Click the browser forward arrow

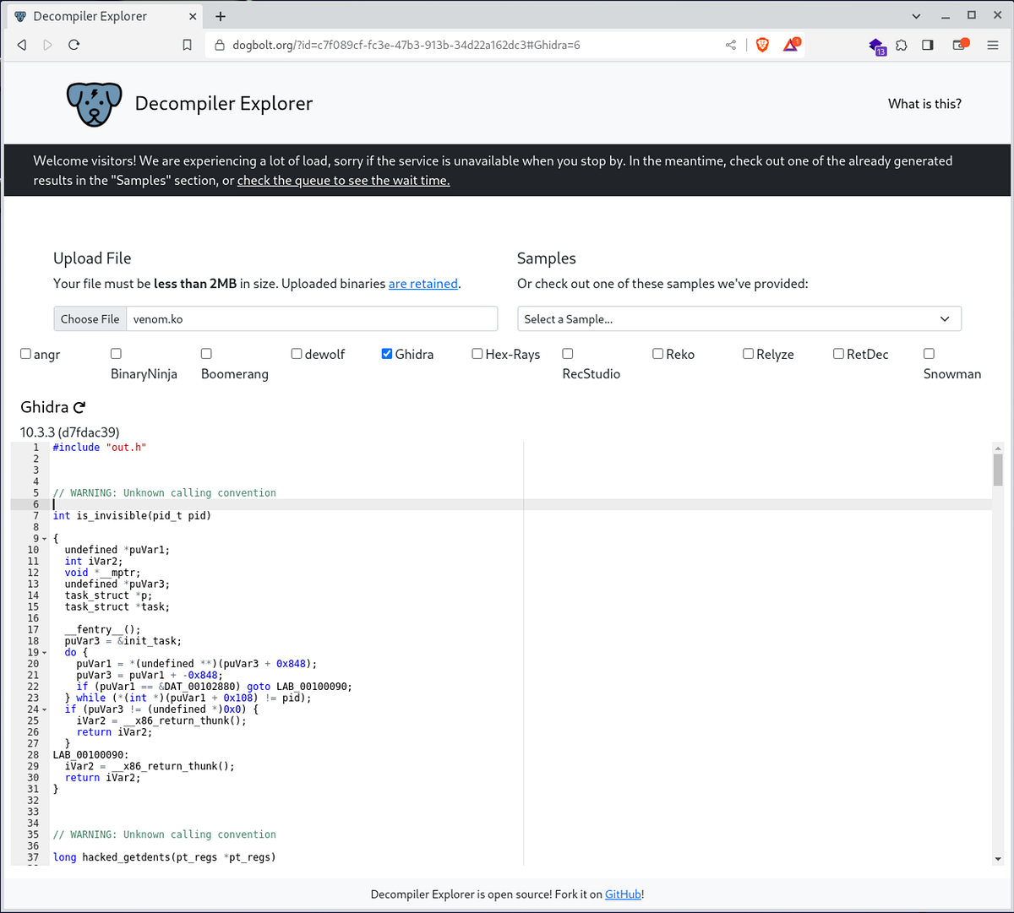(x=47, y=45)
